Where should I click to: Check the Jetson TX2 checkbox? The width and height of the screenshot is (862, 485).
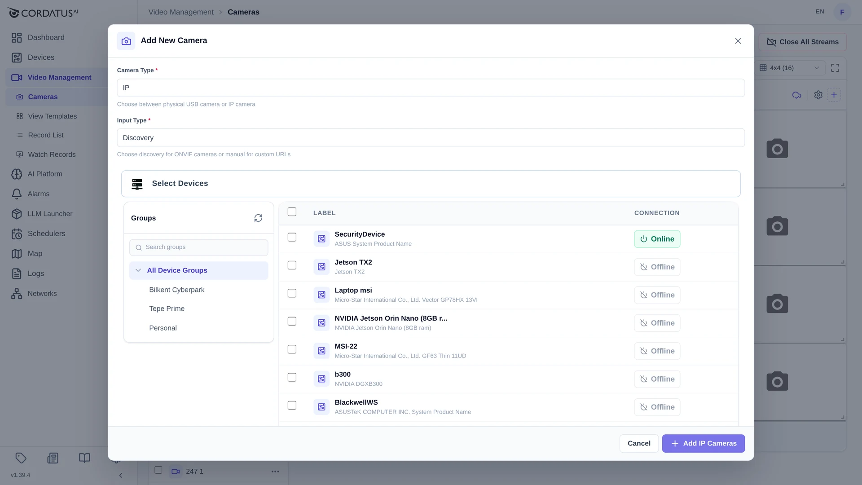point(292,265)
